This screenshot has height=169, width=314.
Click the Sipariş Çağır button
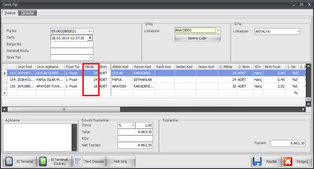point(198,38)
